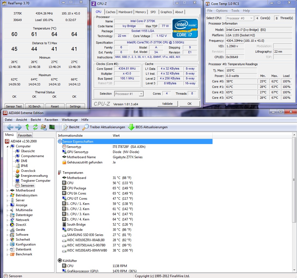Screen dimensions: 297x278
Task: Select Übersicht in the Computer tree
Action: 28,151
